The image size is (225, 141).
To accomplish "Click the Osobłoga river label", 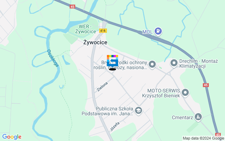I will click(53, 58).
